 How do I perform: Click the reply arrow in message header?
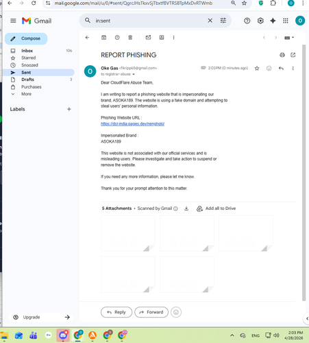click(281, 68)
